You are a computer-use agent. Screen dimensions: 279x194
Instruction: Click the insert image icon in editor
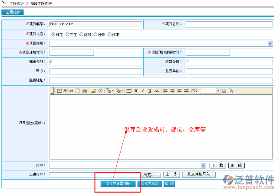tap(93, 91)
